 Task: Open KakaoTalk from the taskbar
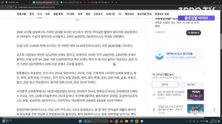coord(137,121)
